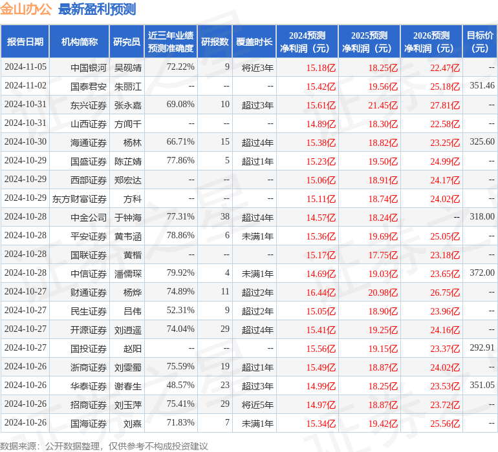Click the 2024 forecast 15.11亿
The image size is (498, 452).
(x=321, y=199)
